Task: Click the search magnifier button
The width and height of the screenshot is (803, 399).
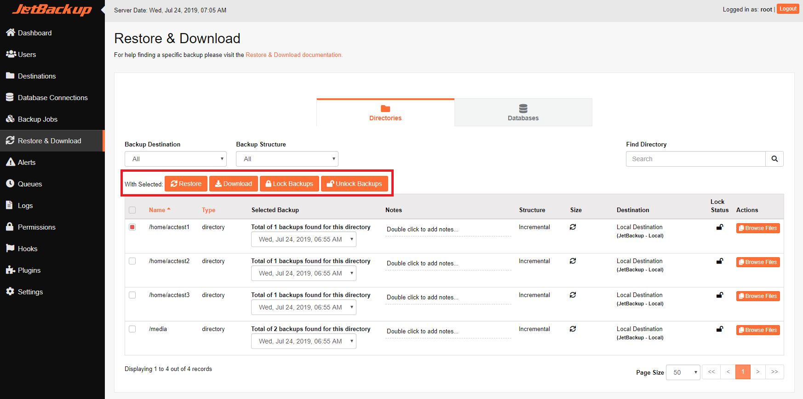Action: (774, 159)
